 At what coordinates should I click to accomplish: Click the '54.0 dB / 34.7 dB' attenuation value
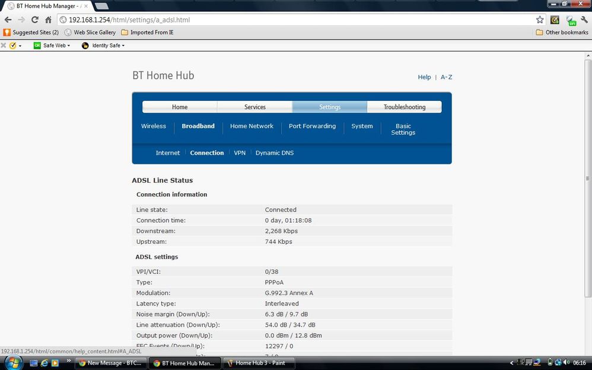(290, 324)
